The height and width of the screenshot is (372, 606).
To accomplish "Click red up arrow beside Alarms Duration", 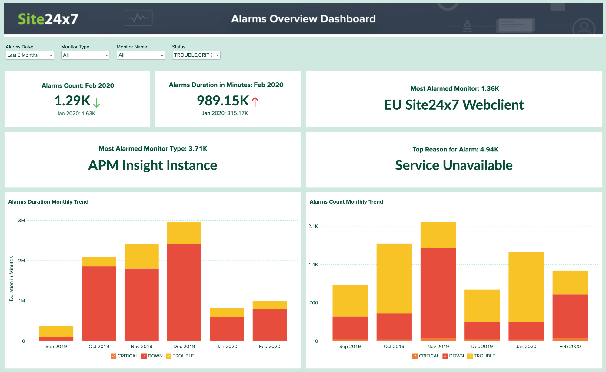I will [255, 102].
